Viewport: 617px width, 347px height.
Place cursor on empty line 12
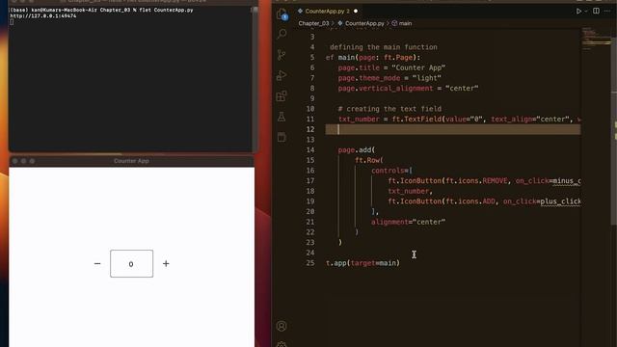452,129
